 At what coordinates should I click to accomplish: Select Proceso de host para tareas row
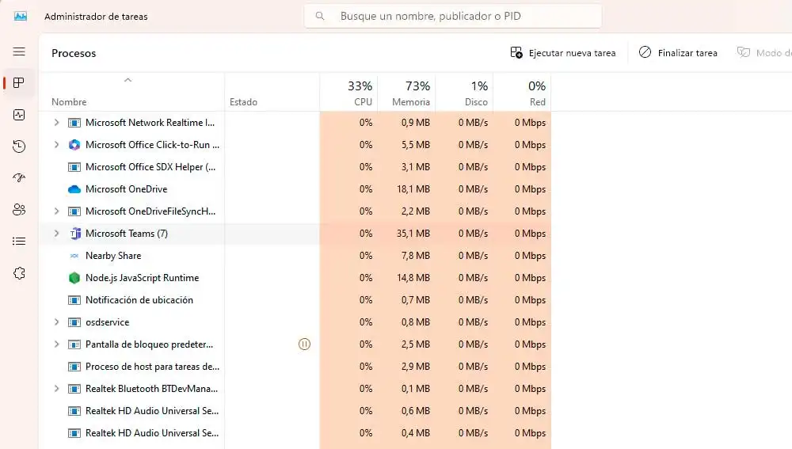(153, 367)
